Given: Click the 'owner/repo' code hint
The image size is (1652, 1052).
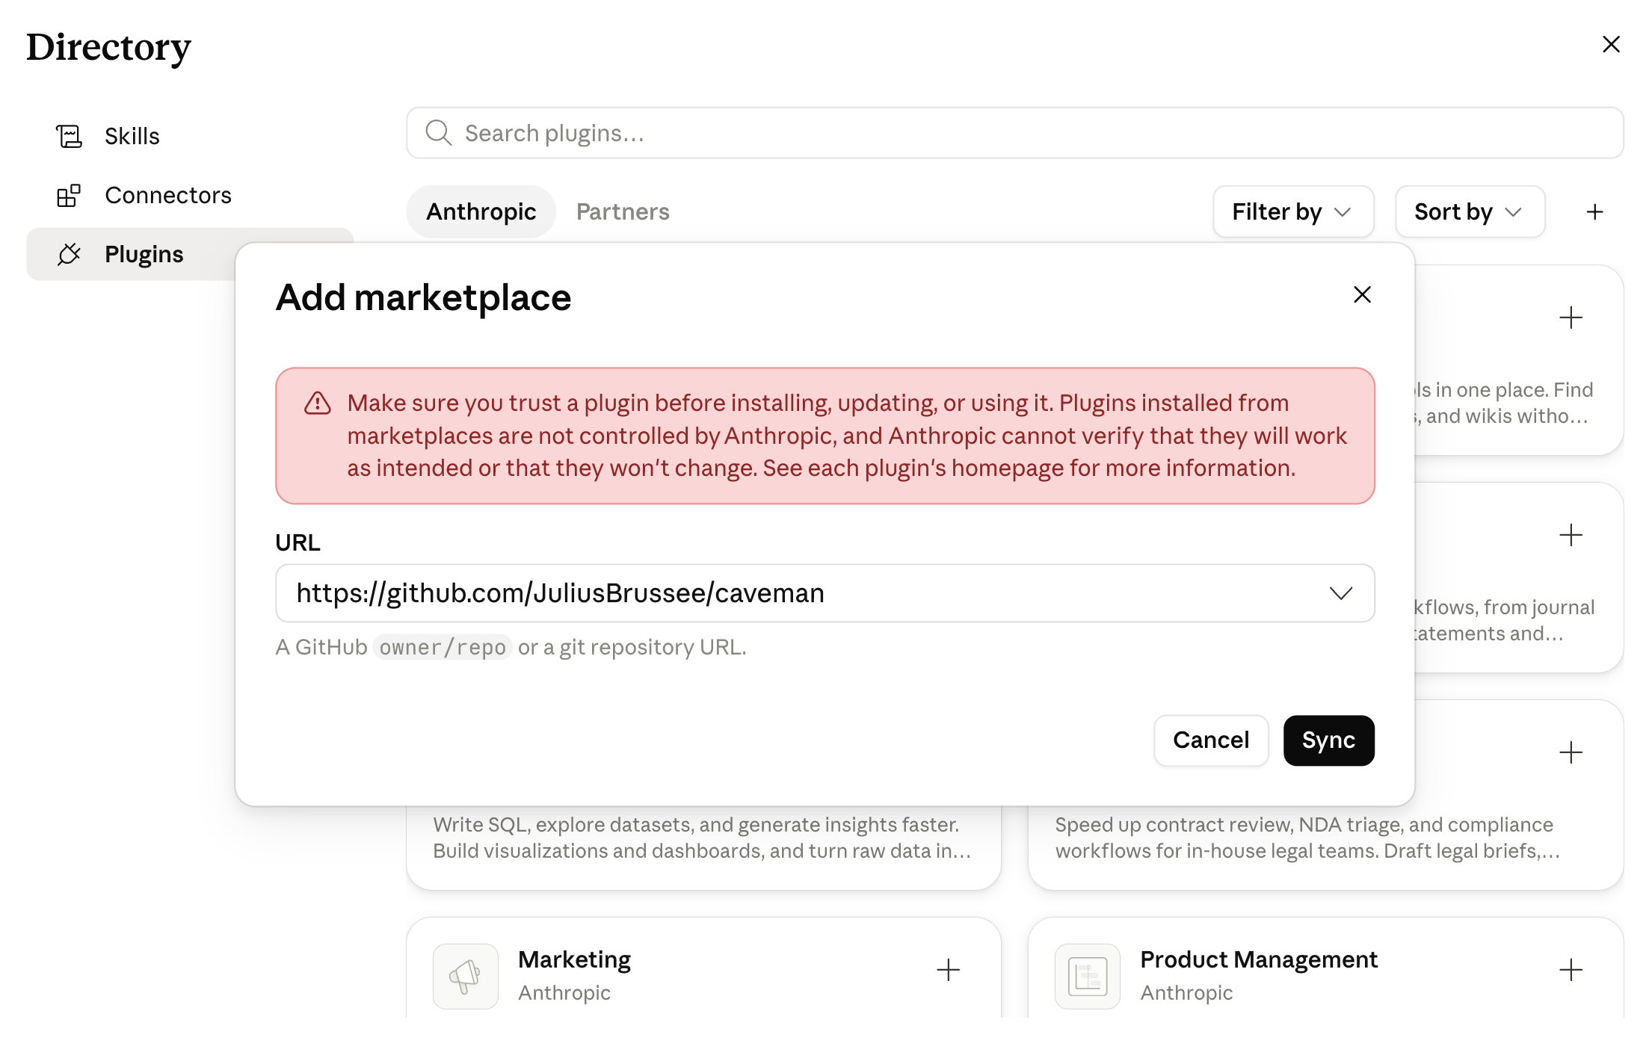Looking at the screenshot, I should click(x=443, y=647).
